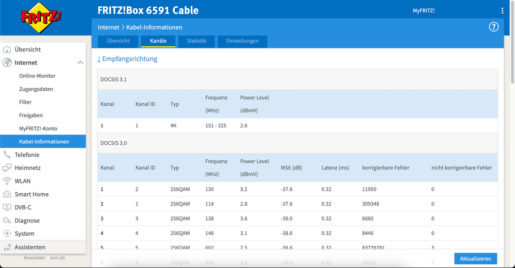Click the Übersicht home icon in sidebar
The height and width of the screenshot is (268, 515).
pos(7,49)
